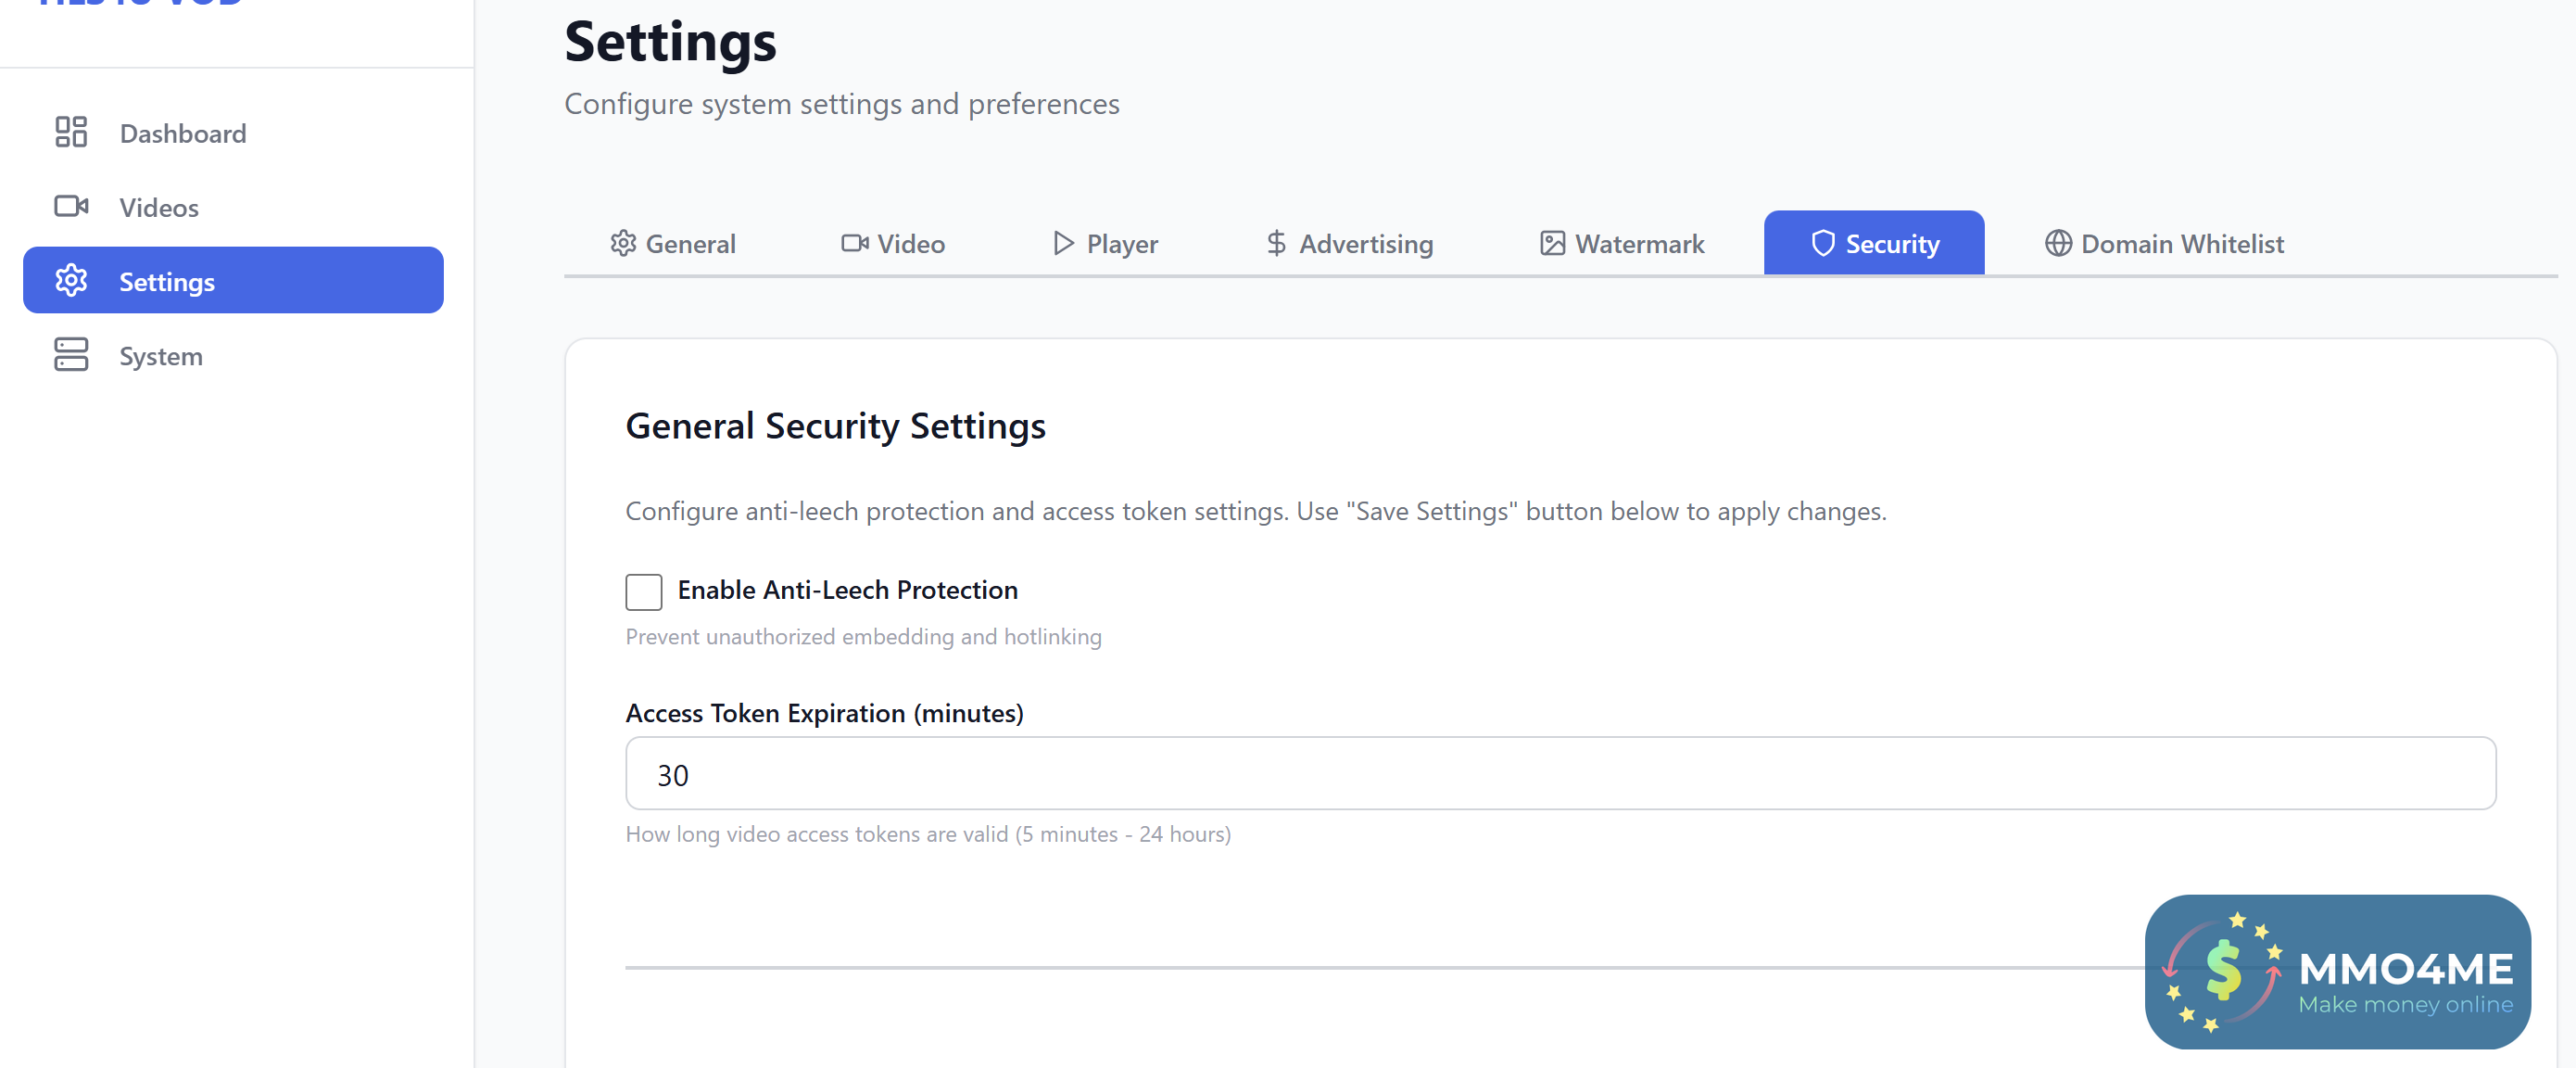Click the play triangle icon on Player tab
The width and height of the screenshot is (2576, 1068).
(x=1063, y=243)
